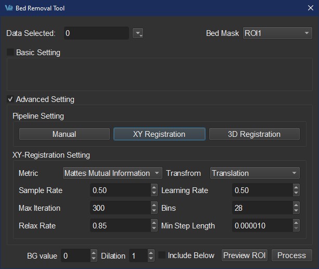The width and height of the screenshot is (319, 269).
Task: Increase the Dilation value with up arrow
Action: click(151, 253)
